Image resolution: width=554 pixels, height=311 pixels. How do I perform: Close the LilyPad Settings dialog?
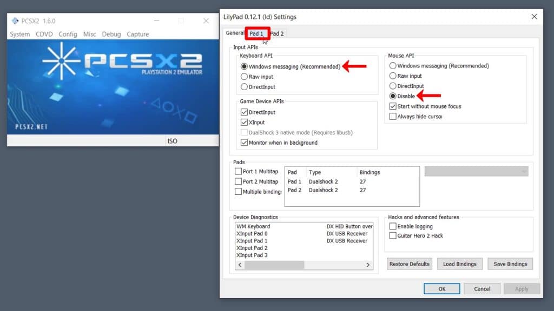[x=534, y=17]
